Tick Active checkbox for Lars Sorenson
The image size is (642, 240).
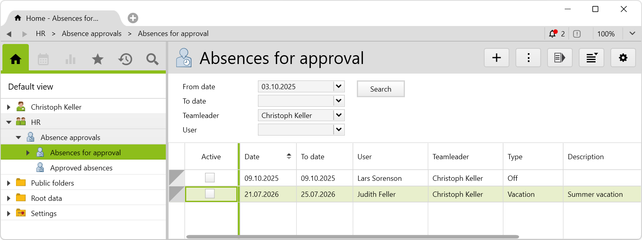pyautogui.click(x=210, y=178)
